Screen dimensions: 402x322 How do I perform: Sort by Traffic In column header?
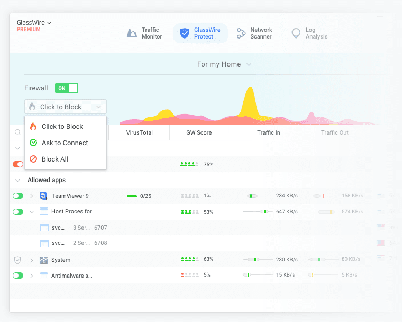click(x=268, y=132)
